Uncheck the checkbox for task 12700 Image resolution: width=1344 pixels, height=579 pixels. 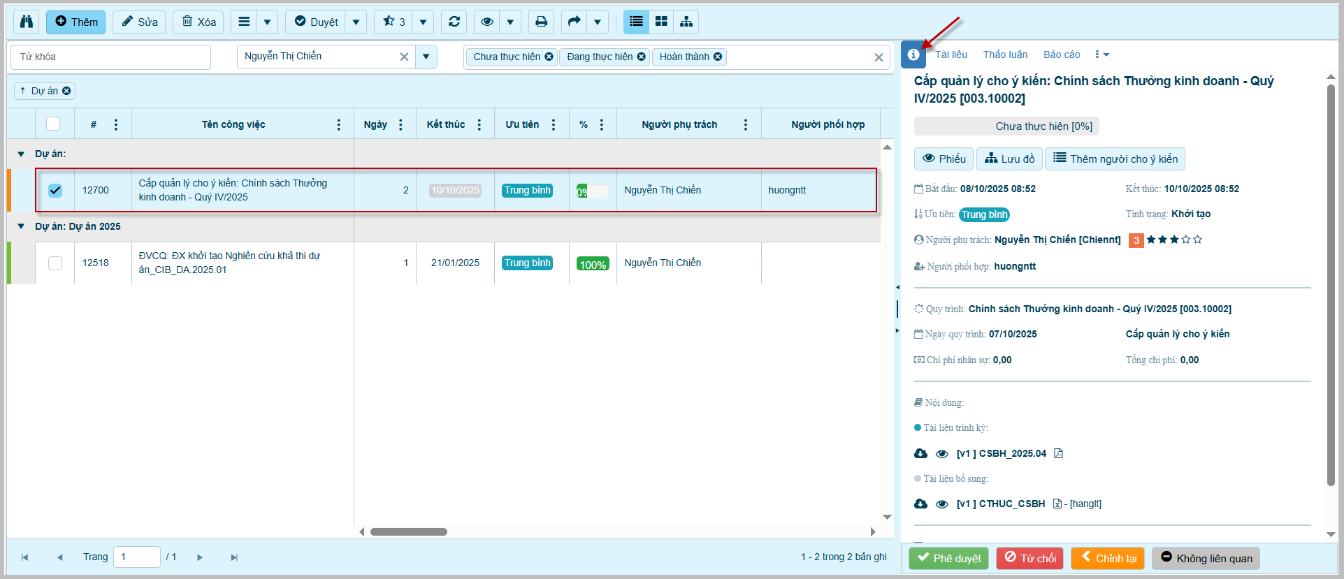click(x=55, y=190)
